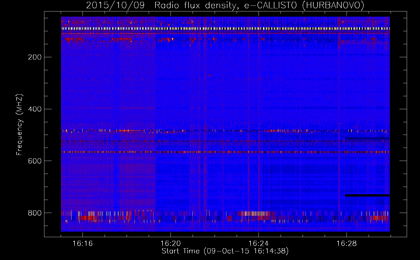420x260 pixels.
Task: Click the 'Frequency (MHZ)' y-axis label
Action: 19,125
